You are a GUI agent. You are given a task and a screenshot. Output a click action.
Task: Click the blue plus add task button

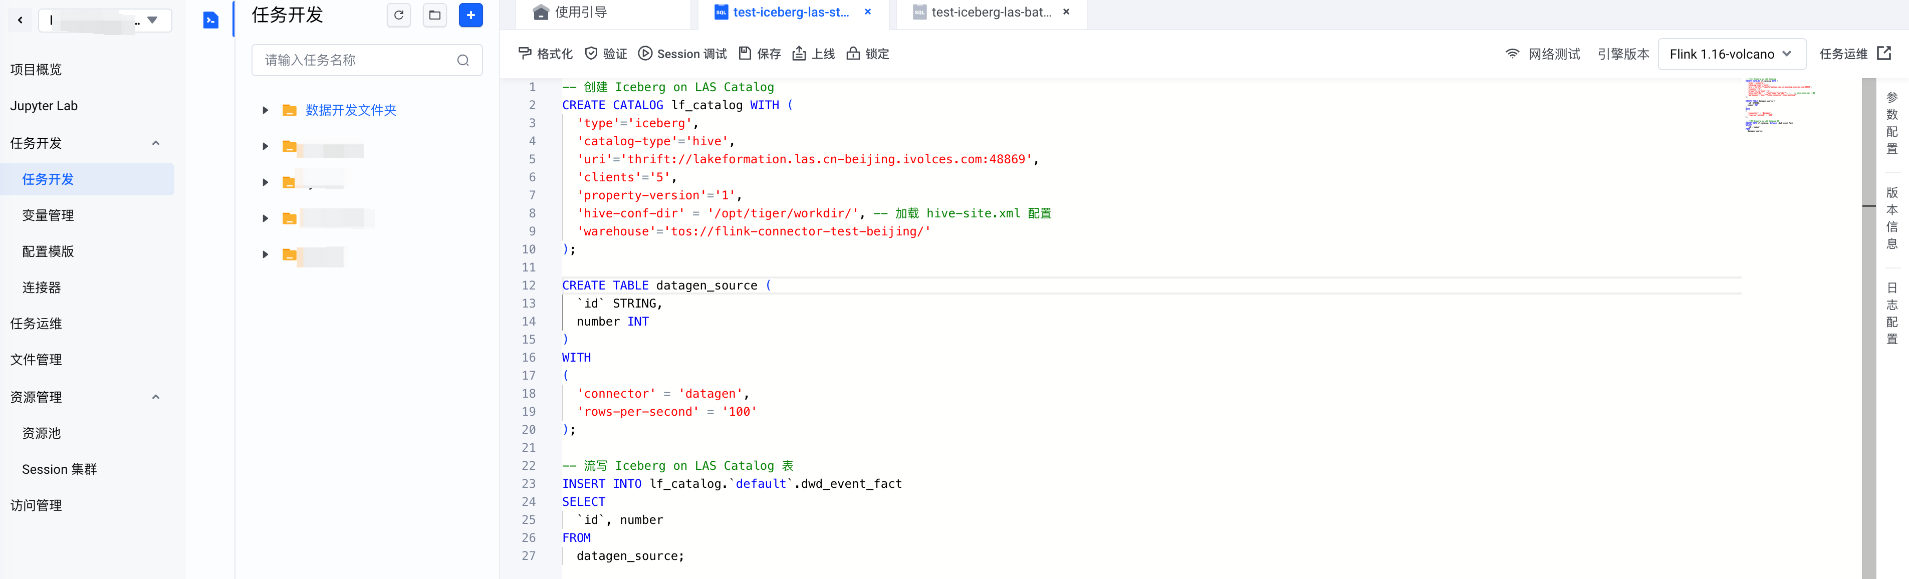tap(470, 15)
